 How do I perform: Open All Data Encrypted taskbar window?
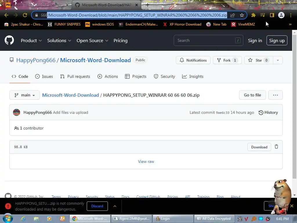tap(214, 219)
